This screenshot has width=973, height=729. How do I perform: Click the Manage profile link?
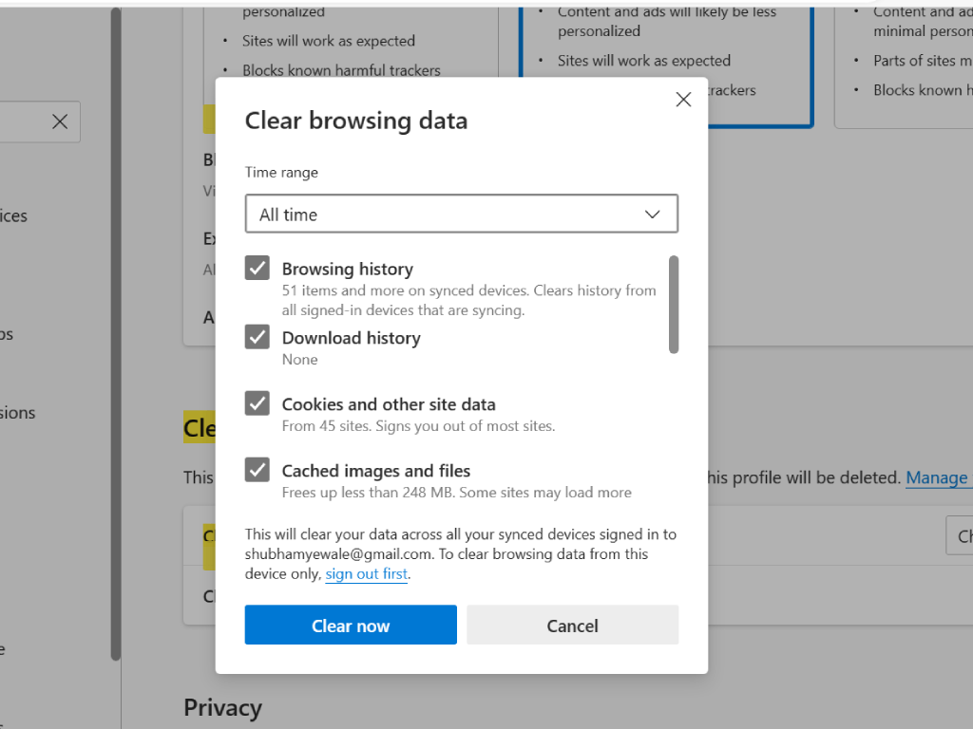point(938,477)
